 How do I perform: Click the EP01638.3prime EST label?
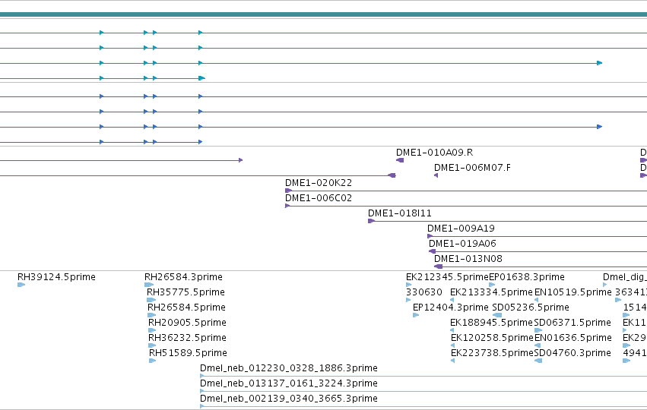click(x=527, y=277)
